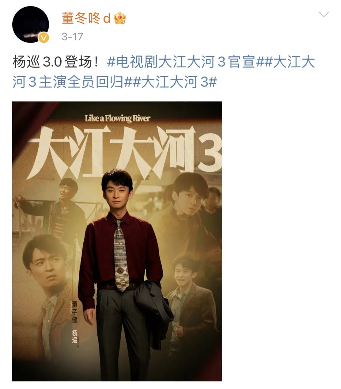Expand the post options chevron
The image size is (341, 389).
click(x=324, y=15)
